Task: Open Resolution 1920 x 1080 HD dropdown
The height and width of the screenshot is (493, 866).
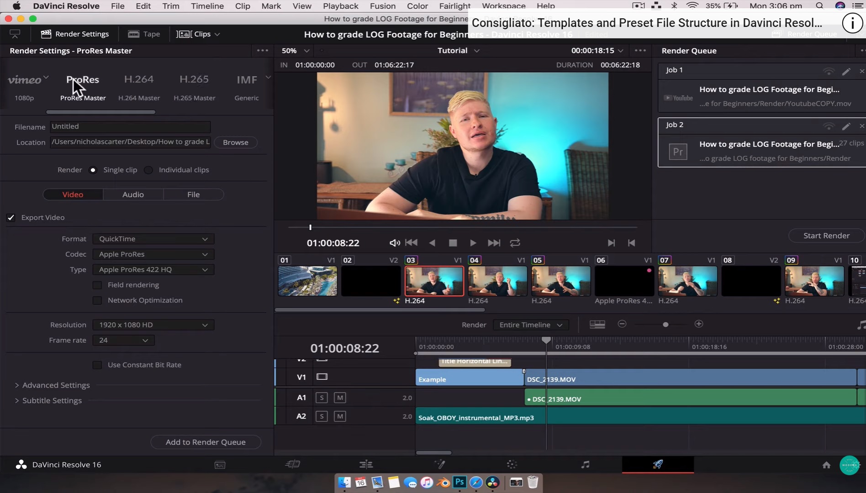Action: tap(153, 325)
